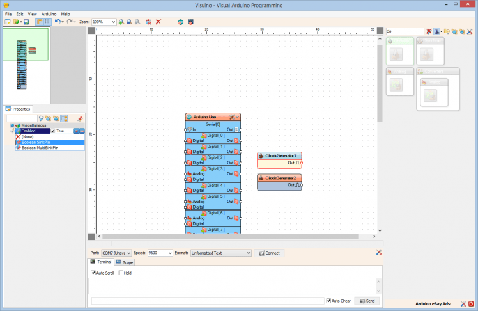Open the Zoom percentage dropdown

(113, 22)
